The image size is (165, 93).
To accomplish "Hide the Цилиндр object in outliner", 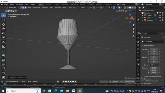I will pyautogui.click(x=160, y=20).
